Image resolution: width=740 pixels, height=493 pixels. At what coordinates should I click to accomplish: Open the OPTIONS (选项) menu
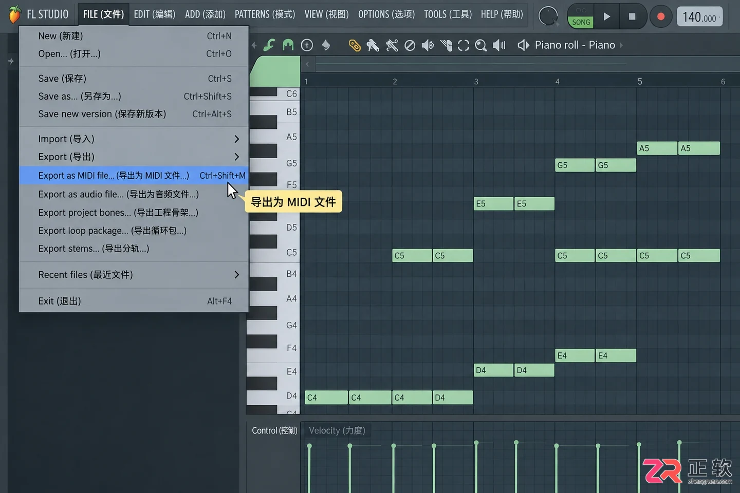[x=386, y=14]
